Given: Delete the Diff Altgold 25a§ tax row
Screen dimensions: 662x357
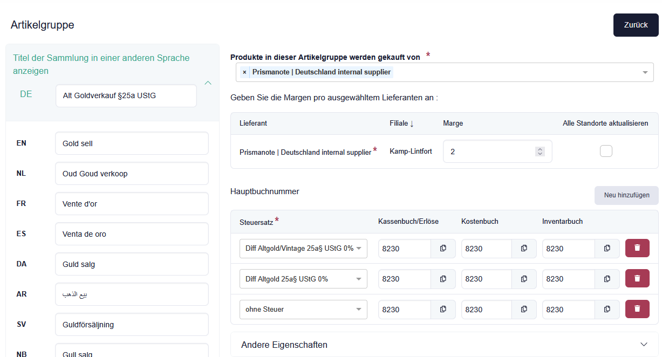Looking at the screenshot, I should pos(637,278).
